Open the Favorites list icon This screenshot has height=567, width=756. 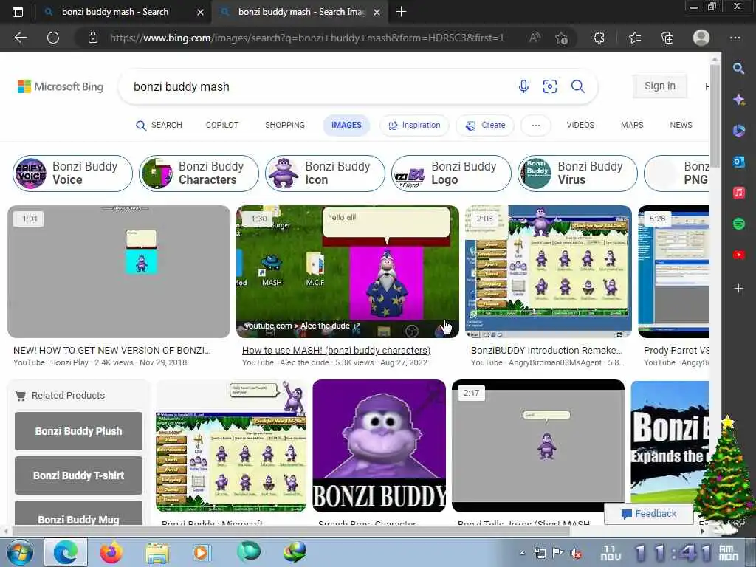click(635, 38)
